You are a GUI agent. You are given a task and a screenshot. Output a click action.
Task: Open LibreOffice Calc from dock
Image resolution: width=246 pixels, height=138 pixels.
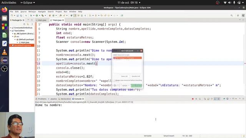click(x=4, y=35)
